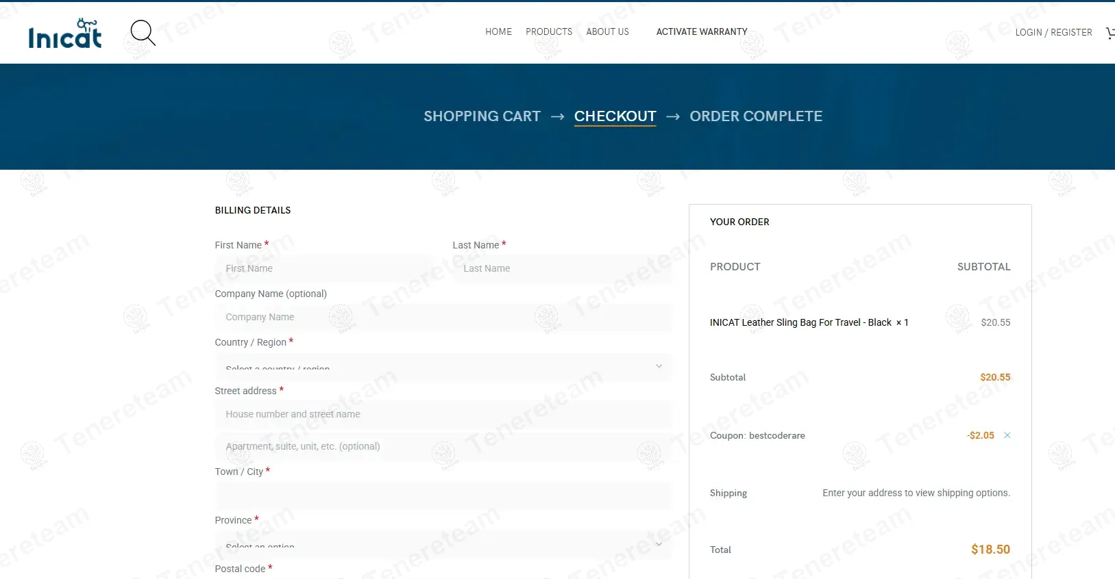The width and height of the screenshot is (1115, 579).
Task: Return to SHOPPING CART step
Action: pos(482,116)
